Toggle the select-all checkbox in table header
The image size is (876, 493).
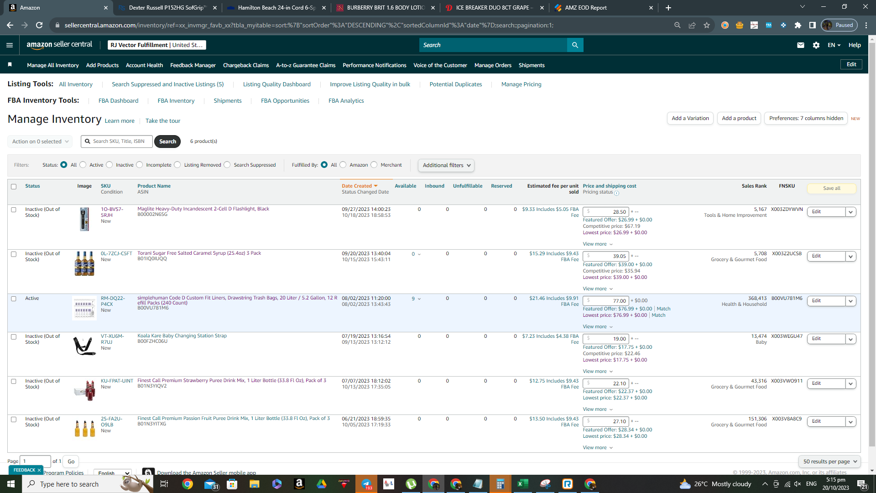(x=14, y=187)
